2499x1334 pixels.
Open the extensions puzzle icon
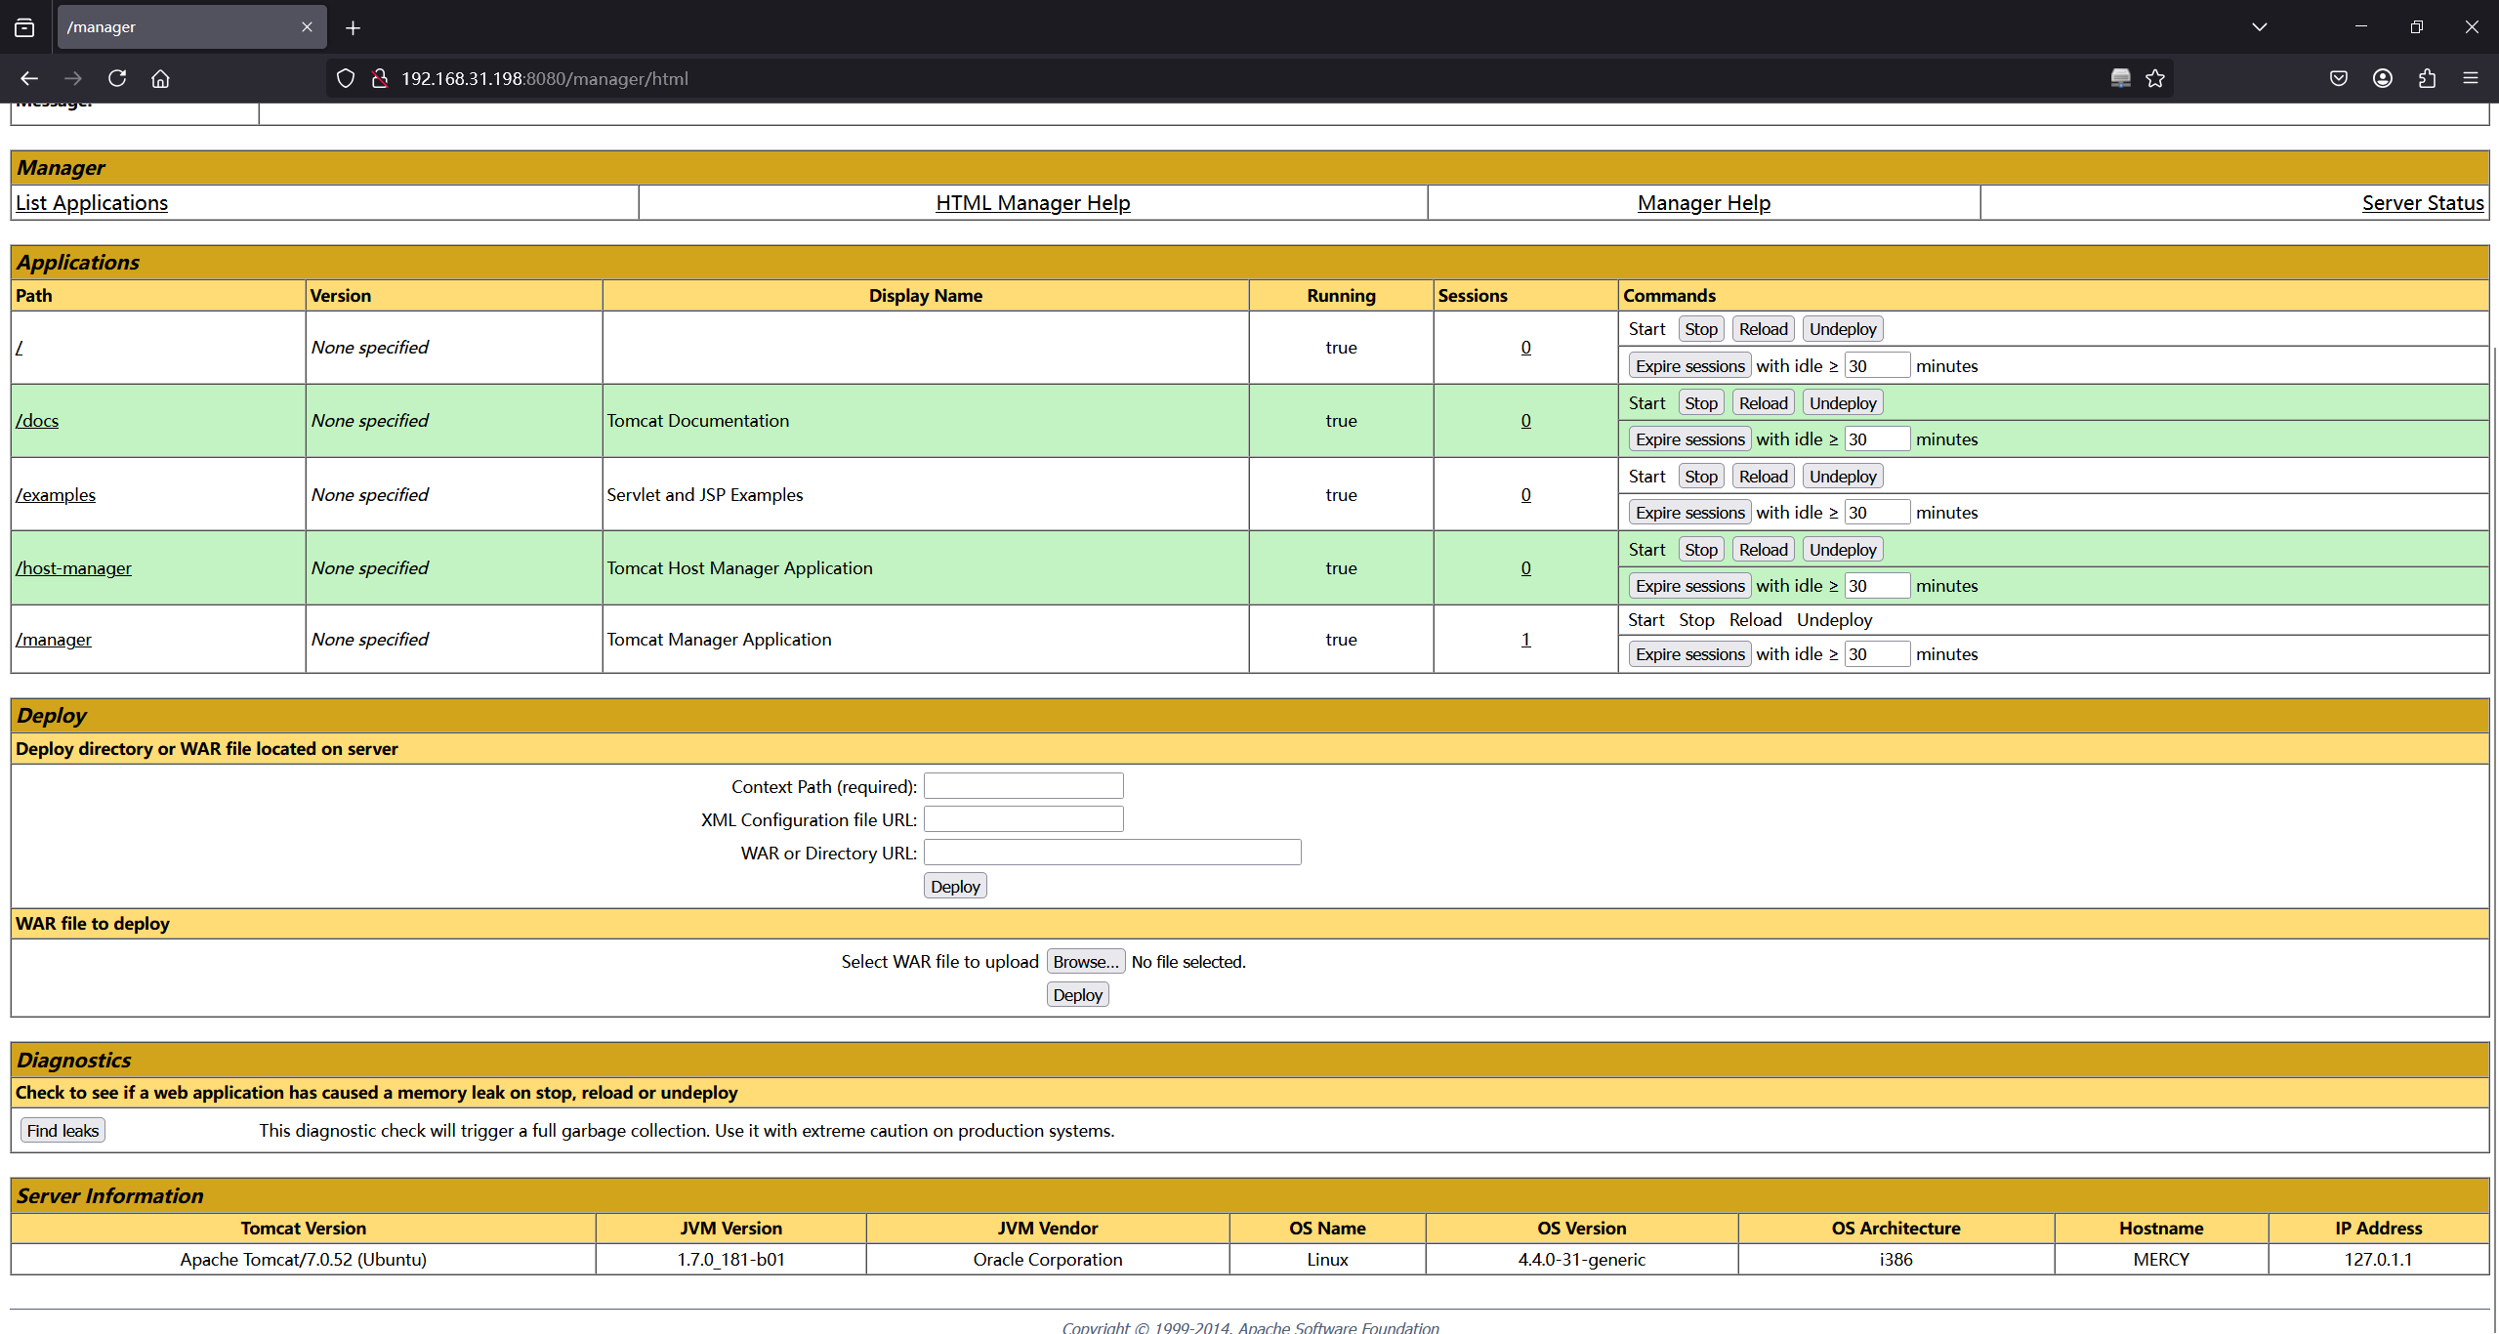(x=2427, y=78)
